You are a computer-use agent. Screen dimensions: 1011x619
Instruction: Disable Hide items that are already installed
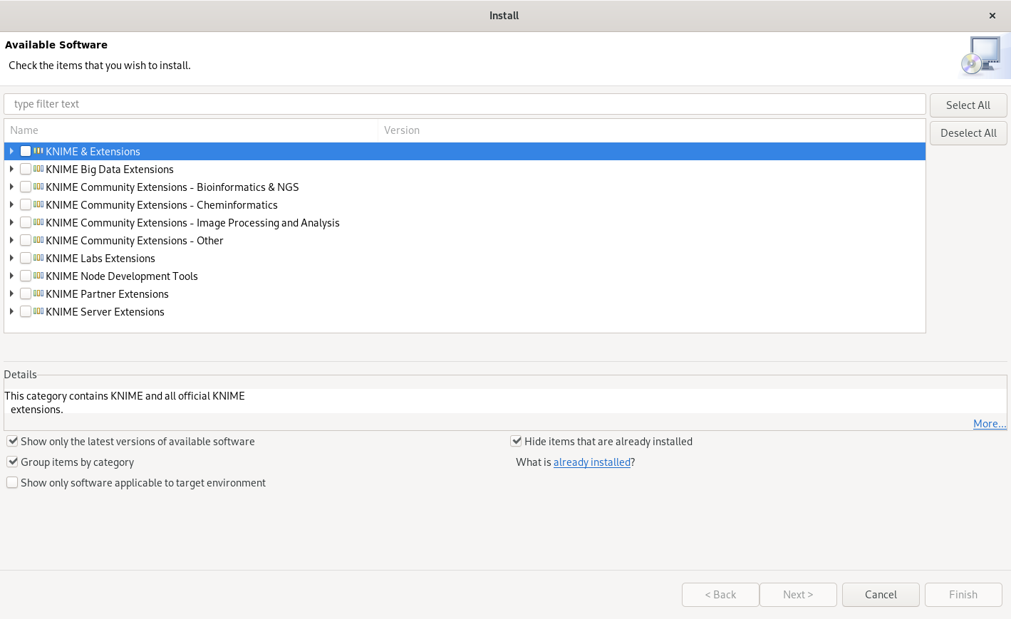(516, 441)
